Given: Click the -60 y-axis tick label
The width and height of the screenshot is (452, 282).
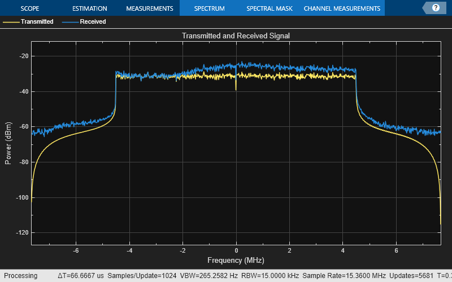Looking at the screenshot, I should pyautogui.click(x=24, y=126).
